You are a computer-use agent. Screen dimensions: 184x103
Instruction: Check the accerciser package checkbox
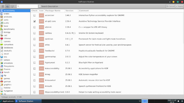[34, 15]
